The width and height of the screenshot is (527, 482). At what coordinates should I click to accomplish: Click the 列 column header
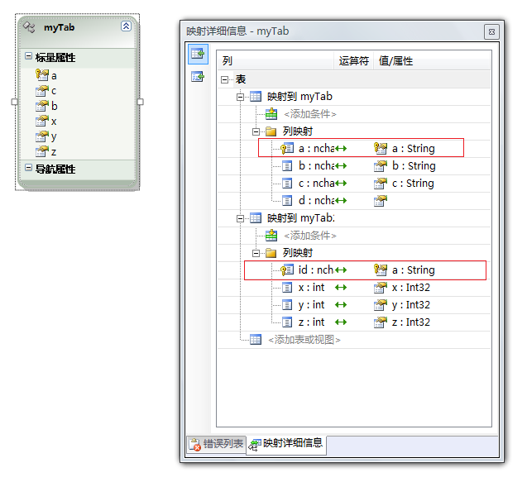[x=275, y=61]
